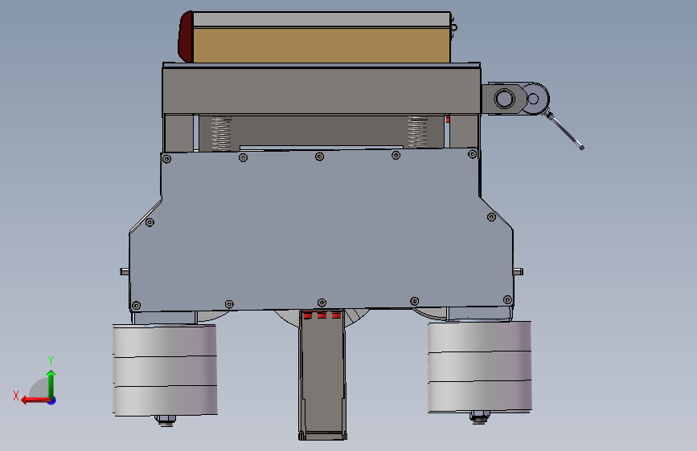Click the red X axis arrow of the triad

pos(35,400)
